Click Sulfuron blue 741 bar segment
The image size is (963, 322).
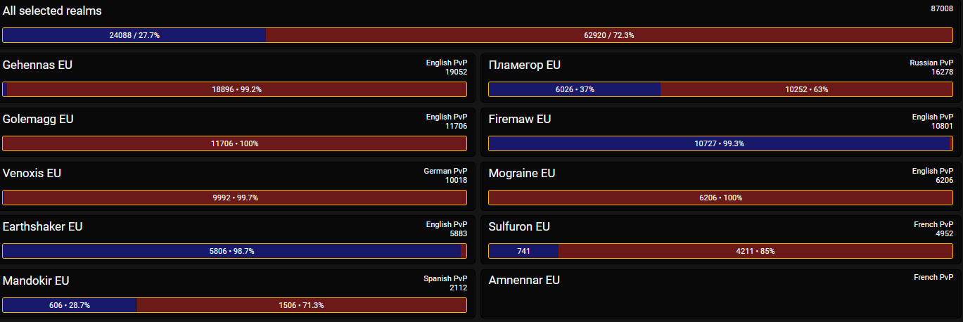523,251
